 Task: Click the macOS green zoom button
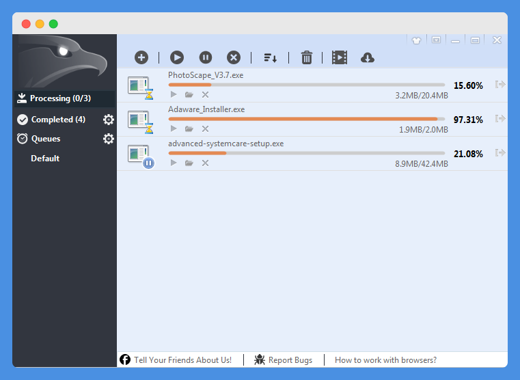pos(53,24)
